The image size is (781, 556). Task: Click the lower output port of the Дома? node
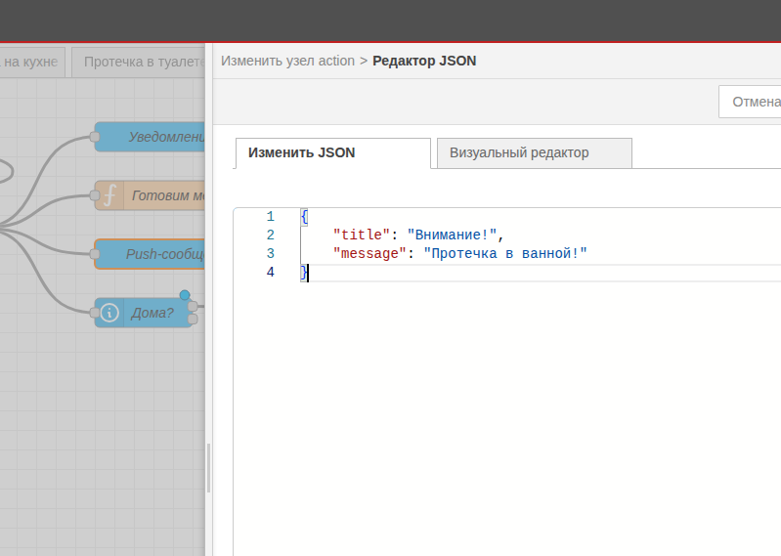coord(193,320)
